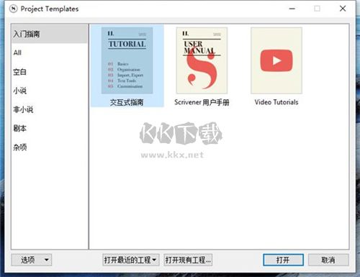Screen dimensions: 360x277
Task: Select the Video Tutorials play icon
Action: tap(276, 60)
